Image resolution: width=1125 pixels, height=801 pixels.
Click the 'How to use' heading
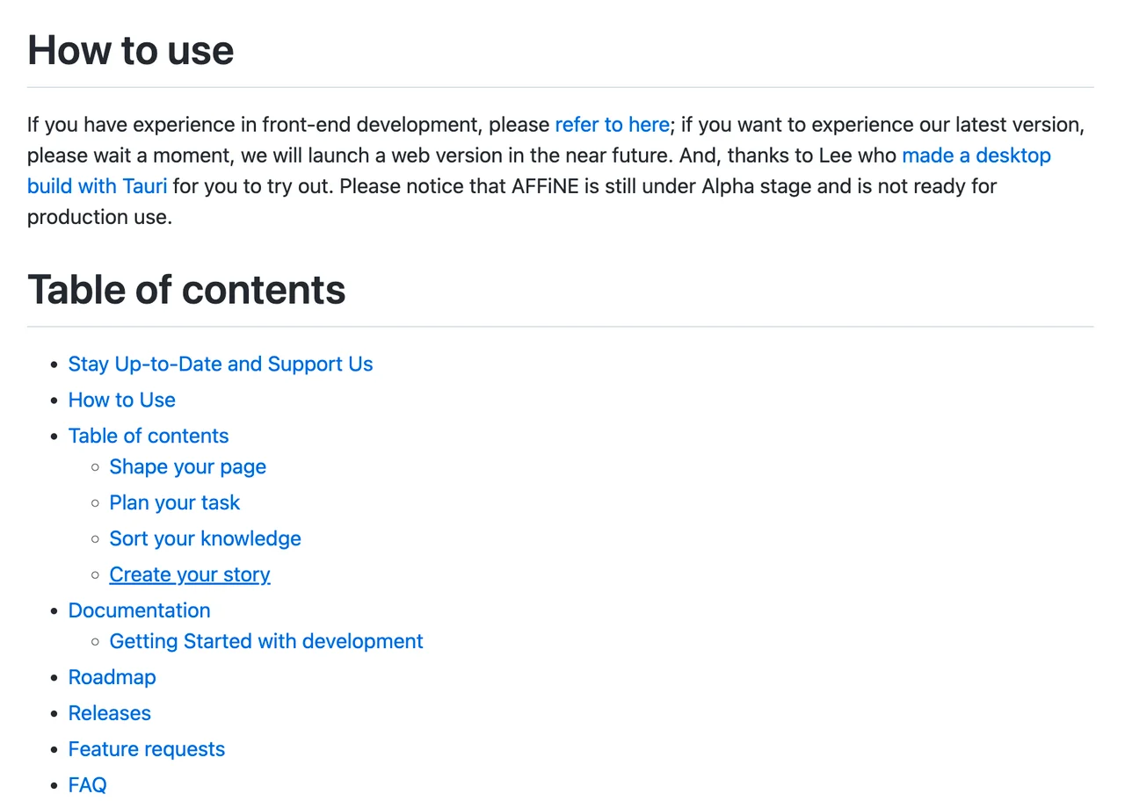(x=131, y=50)
